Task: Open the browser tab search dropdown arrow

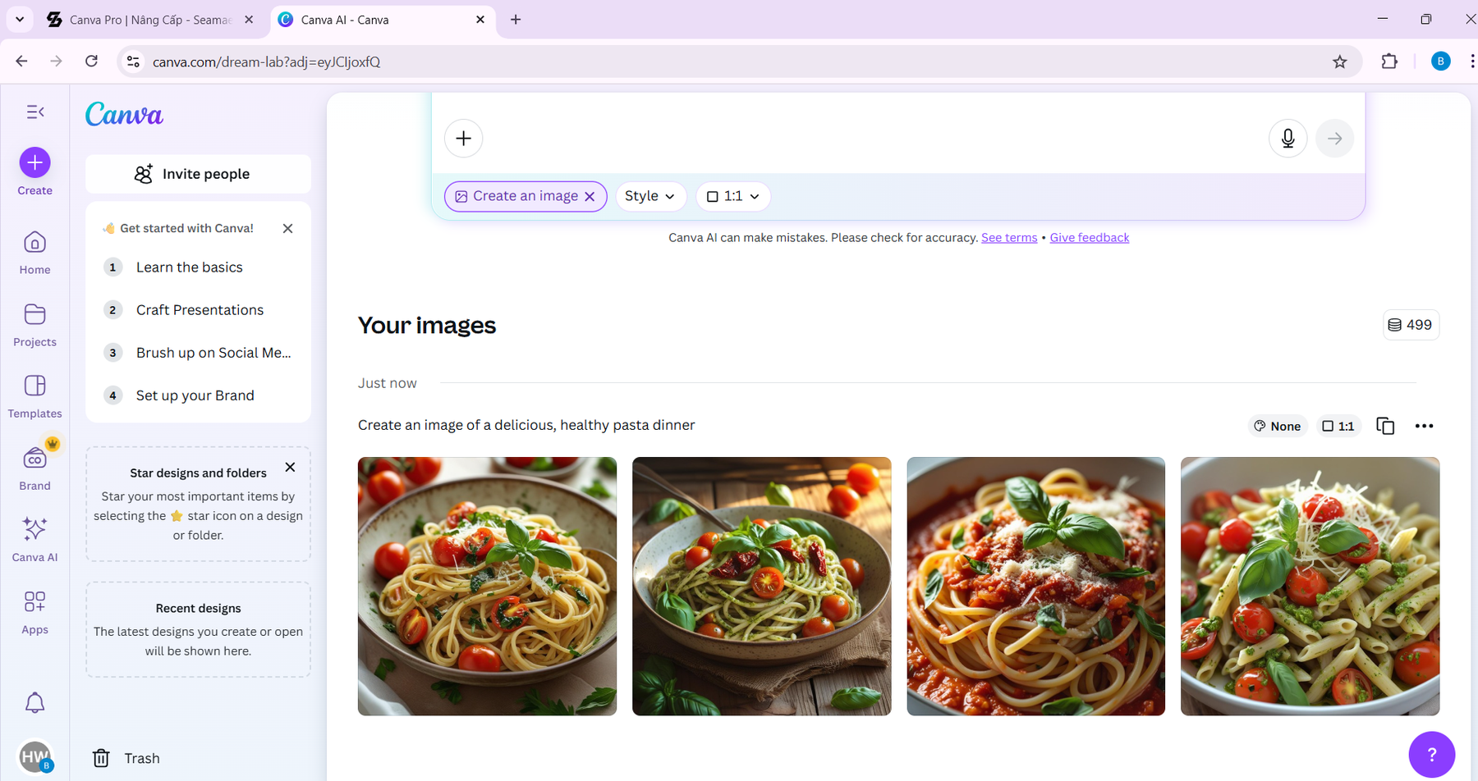Action: coord(20,19)
